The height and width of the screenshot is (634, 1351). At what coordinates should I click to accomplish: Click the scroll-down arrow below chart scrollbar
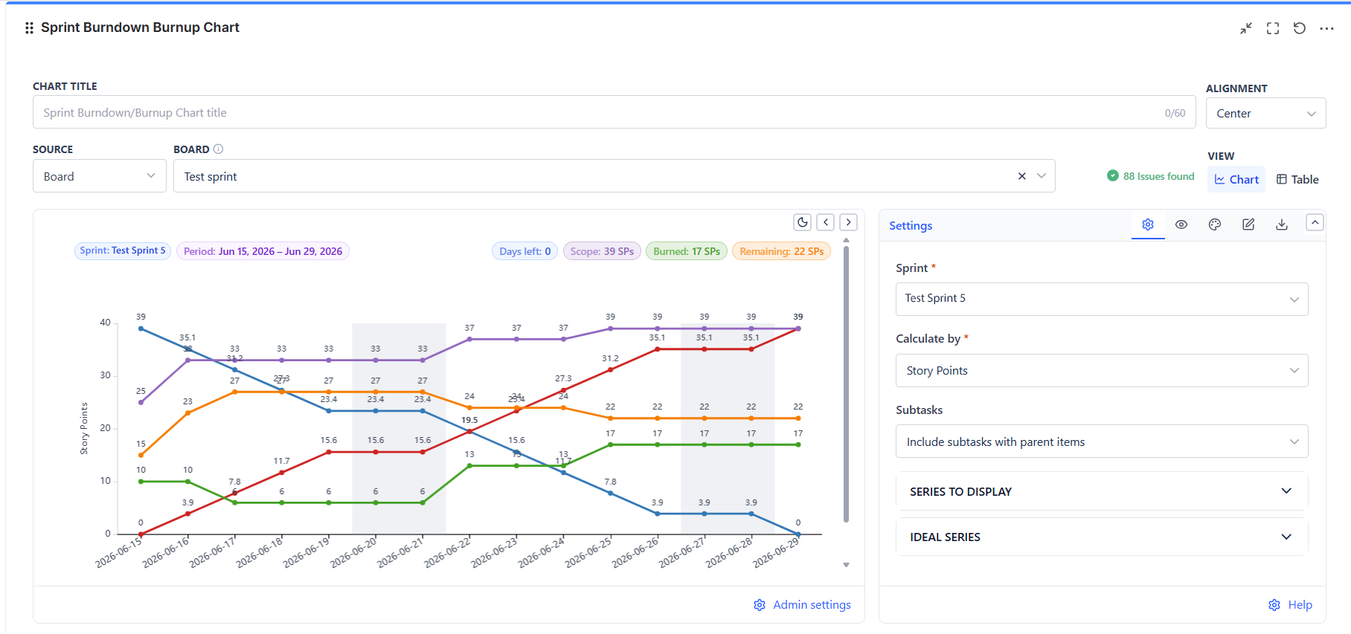pos(846,565)
